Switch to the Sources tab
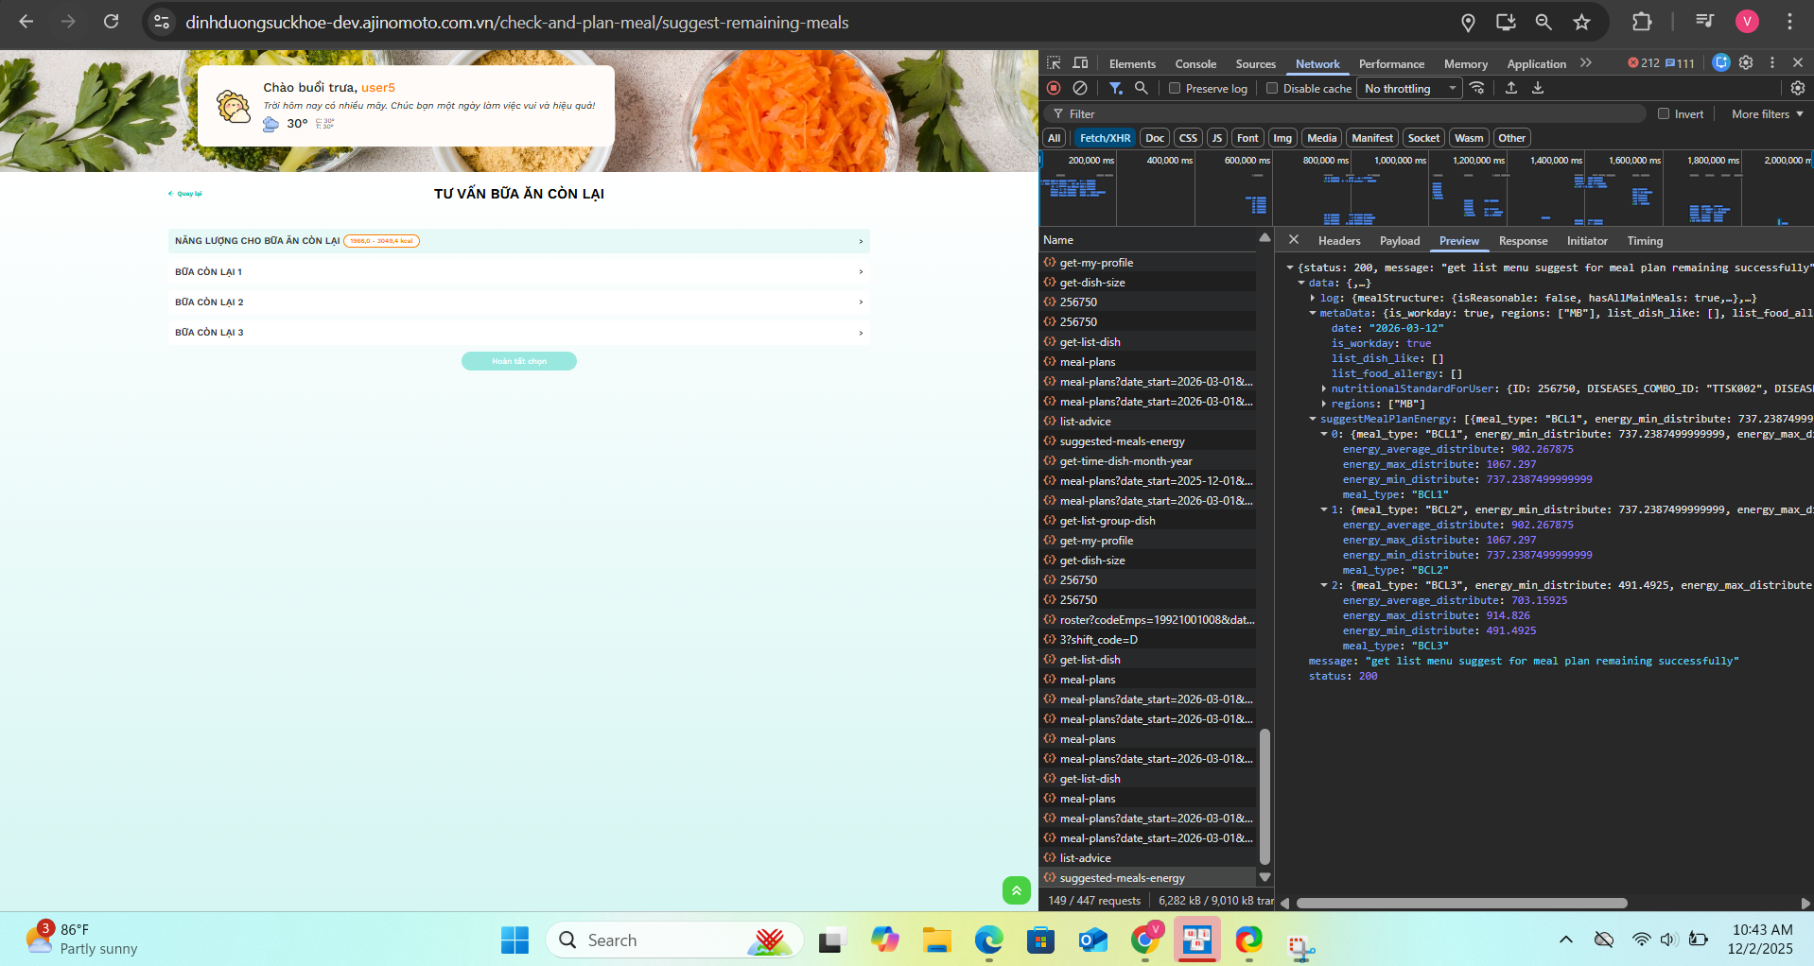 tap(1255, 64)
